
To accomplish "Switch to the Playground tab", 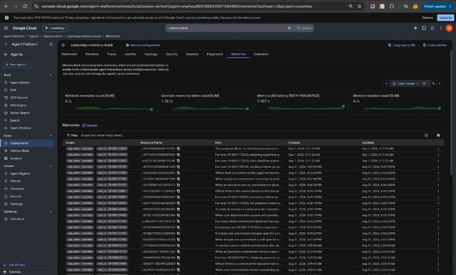I will point(214,54).
